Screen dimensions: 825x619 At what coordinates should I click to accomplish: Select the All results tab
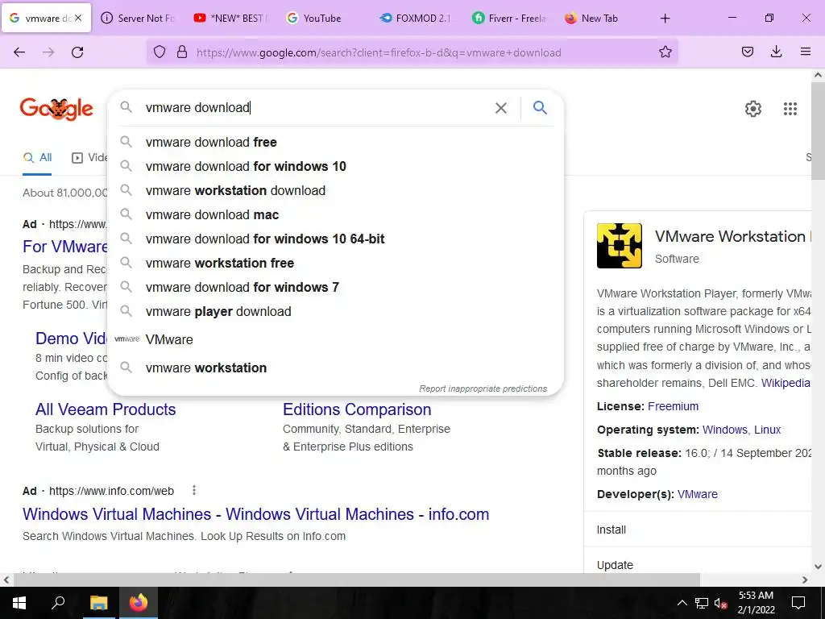[37, 157]
